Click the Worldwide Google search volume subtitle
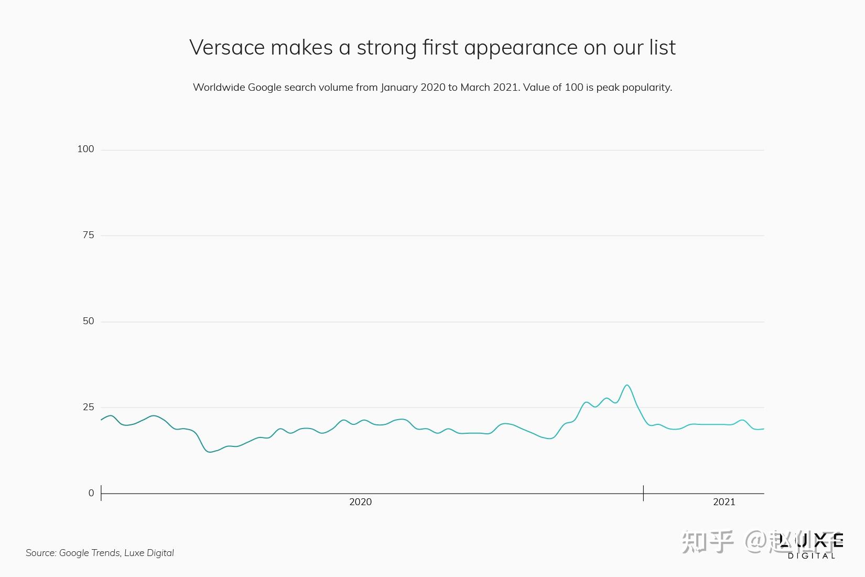 point(432,87)
